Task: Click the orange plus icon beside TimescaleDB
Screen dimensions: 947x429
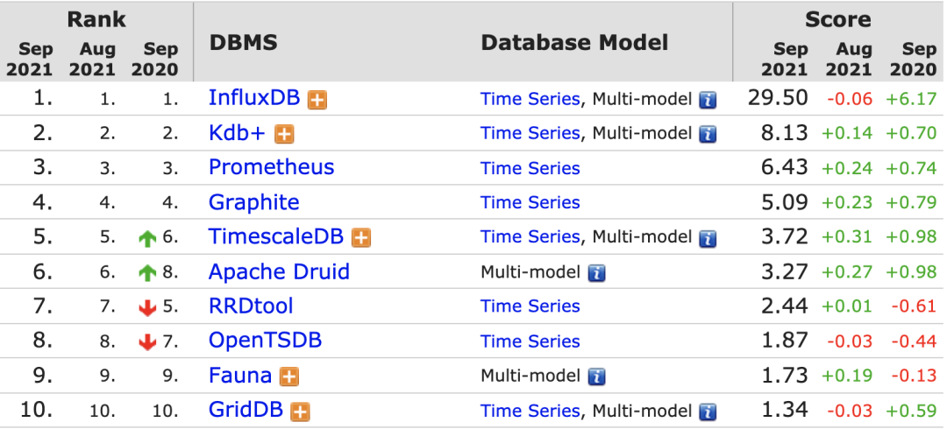Action: click(x=360, y=237)
